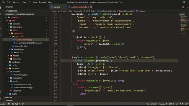The height and width of the screenshot is (106, 189).
Task: Open the Run menu
Action: click(35, 2)
